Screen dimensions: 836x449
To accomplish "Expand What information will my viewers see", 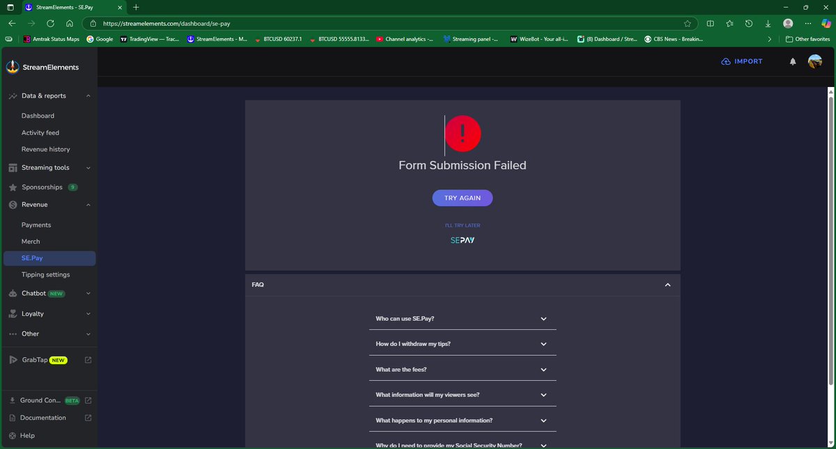I will coord(463,395).
